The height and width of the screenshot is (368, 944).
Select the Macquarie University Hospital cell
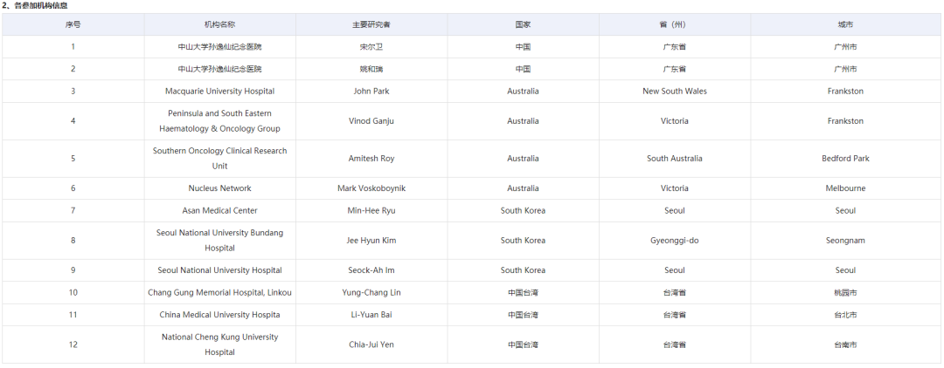point(219,92)
